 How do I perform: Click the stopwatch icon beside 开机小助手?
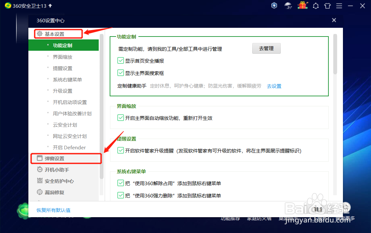(x=40, y=169)
